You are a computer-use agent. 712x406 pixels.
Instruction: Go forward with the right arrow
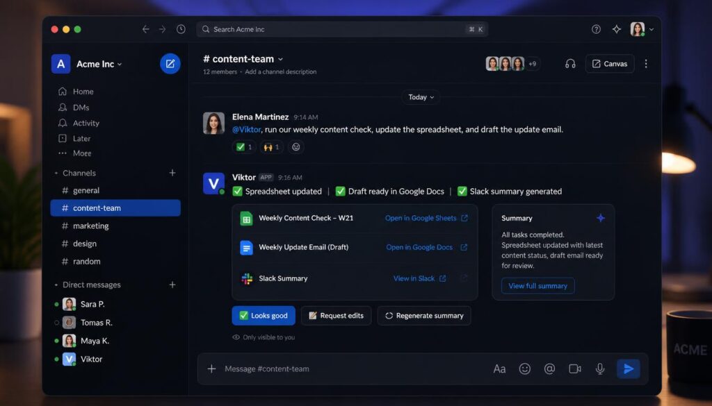(162, 29)
